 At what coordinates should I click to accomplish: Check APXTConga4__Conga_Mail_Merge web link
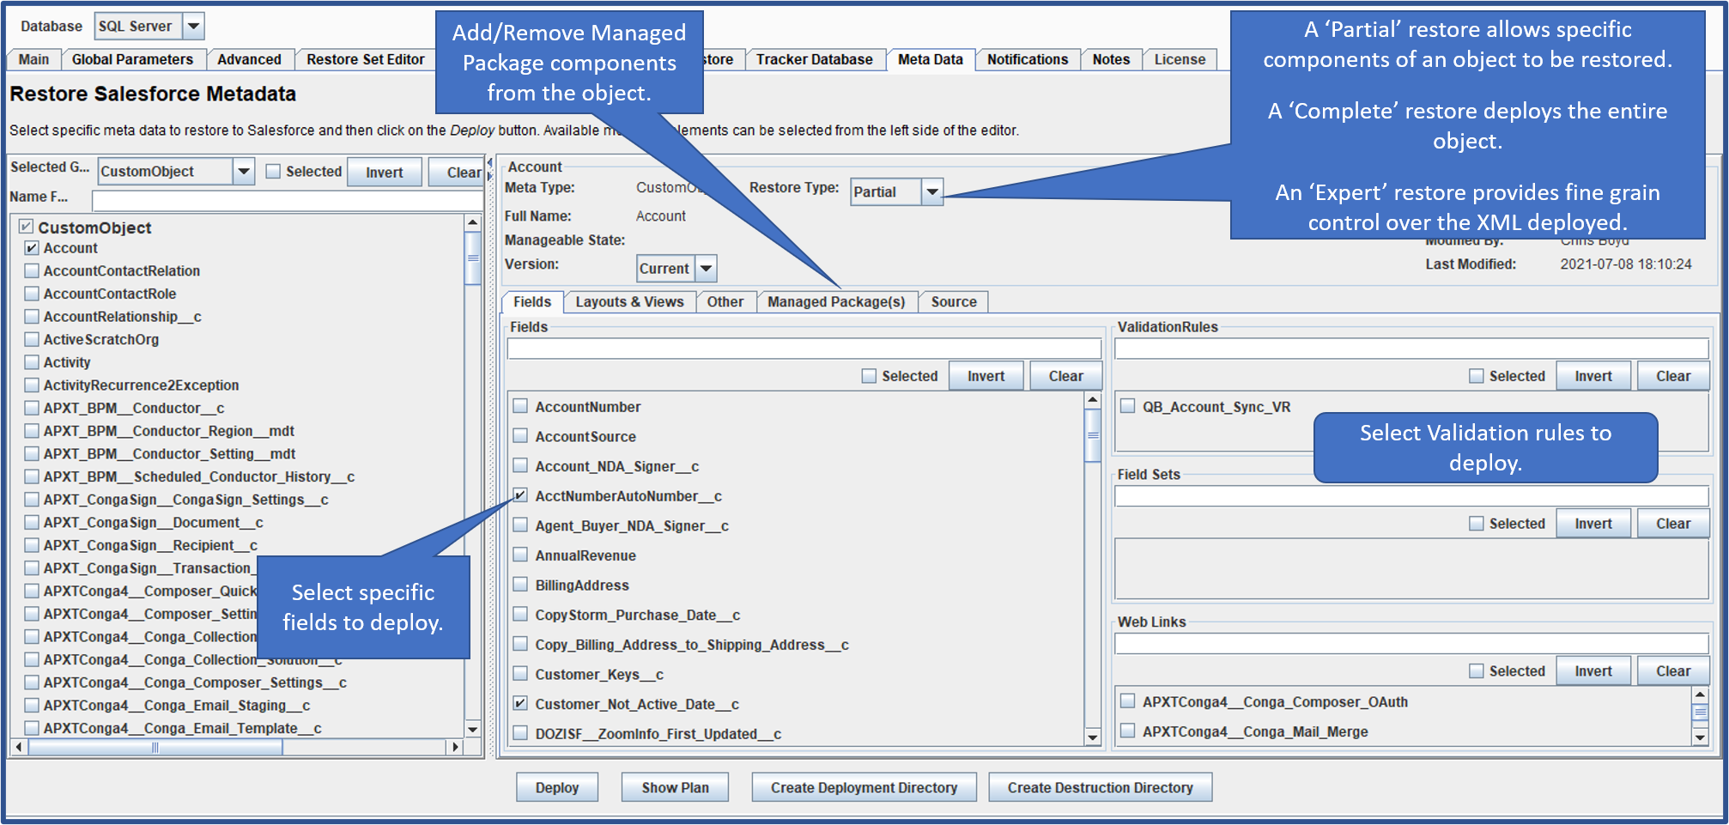pos(1128,731)
